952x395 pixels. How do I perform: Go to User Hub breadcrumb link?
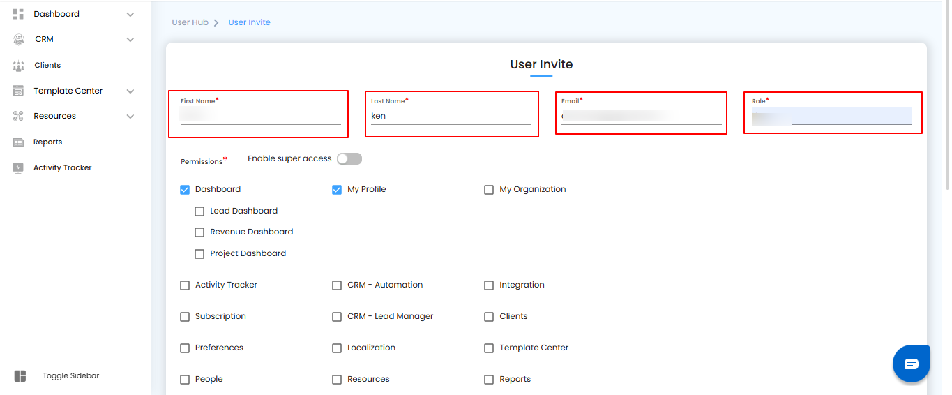[x=190, y=22]
